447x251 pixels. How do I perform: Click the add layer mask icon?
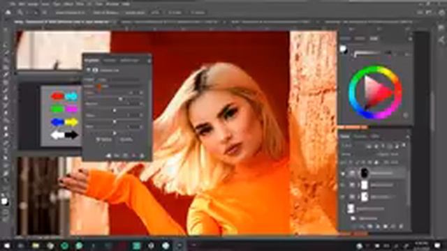(369, 227)
